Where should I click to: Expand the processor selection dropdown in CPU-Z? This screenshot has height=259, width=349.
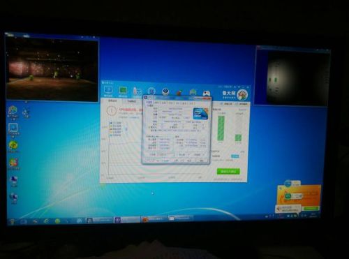click(x=166, y=155)
